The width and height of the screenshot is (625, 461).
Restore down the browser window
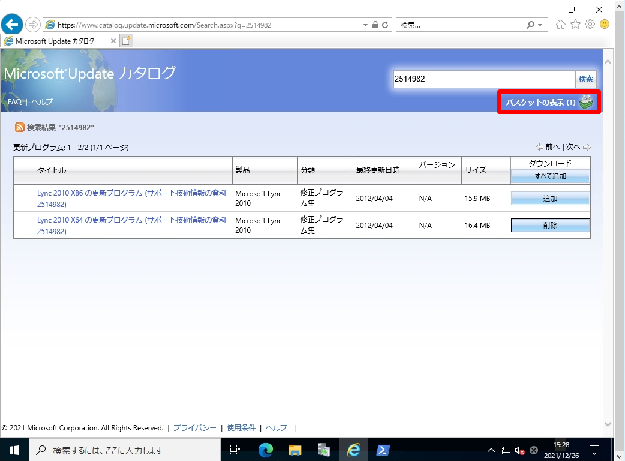(572, 10)
